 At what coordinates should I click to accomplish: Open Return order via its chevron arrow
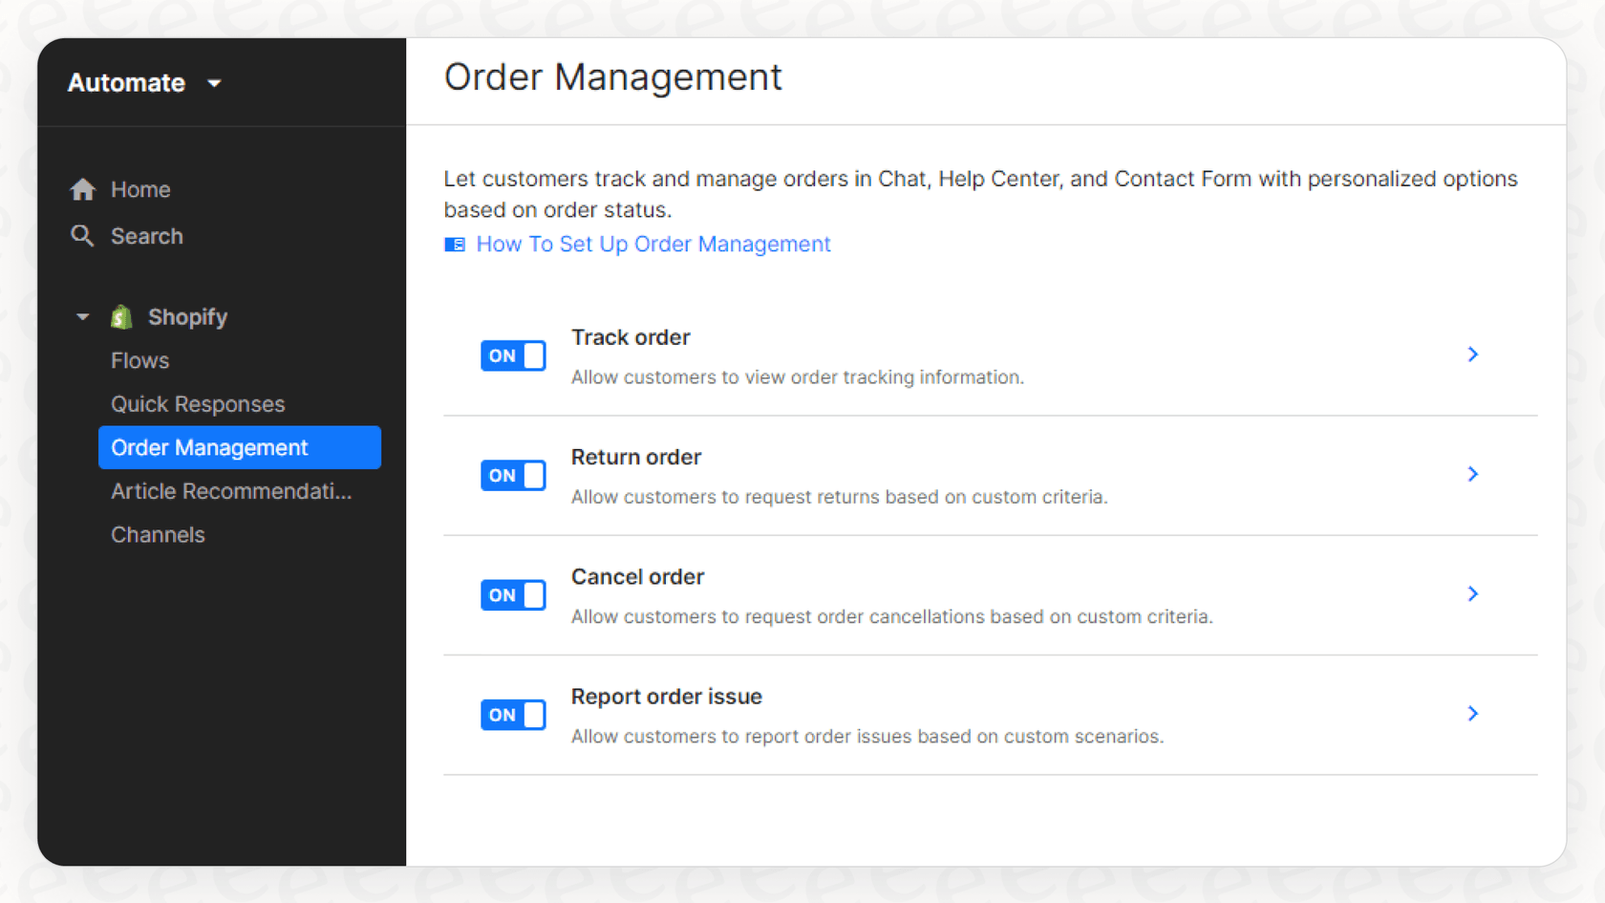tap(1473, 474)
